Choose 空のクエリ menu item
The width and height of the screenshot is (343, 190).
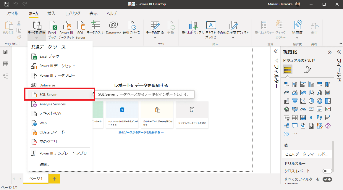tap(60, 142)
